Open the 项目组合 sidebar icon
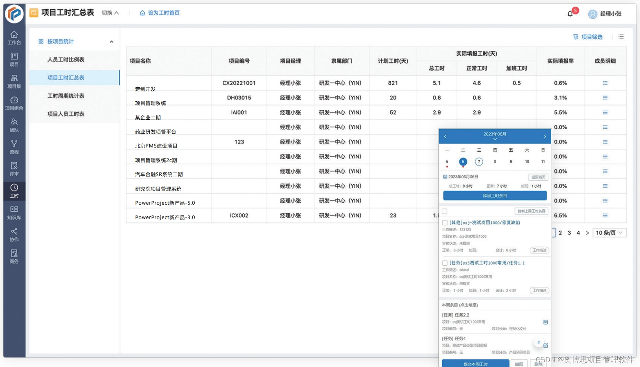 tap(14, 103)
